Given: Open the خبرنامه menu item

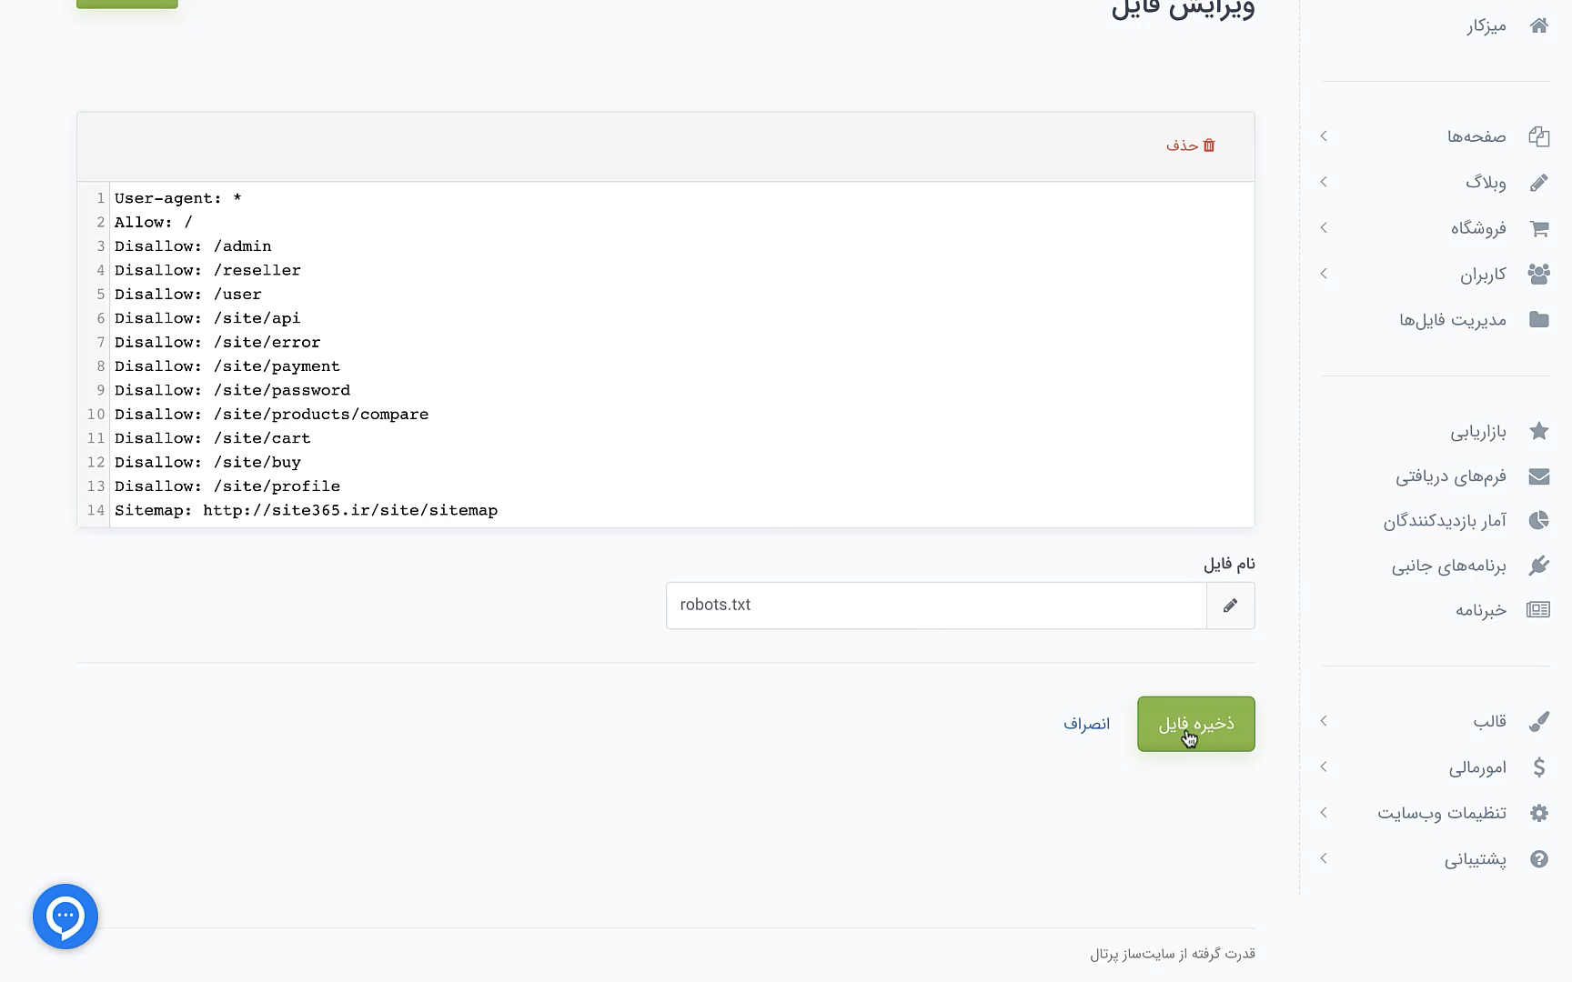Looking at the screenshot, I should [x=1480, y=610].
